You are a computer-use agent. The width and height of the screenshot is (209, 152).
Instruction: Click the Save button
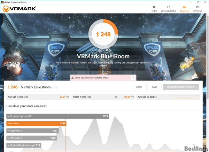[x=154, y=87]
